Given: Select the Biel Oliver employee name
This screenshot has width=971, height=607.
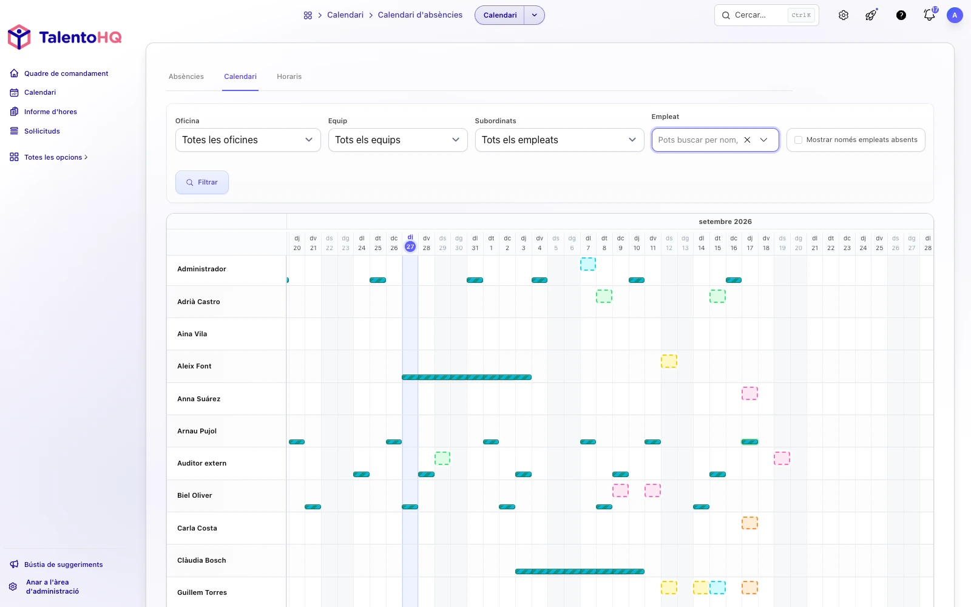Looking at the screenshot, I should [194, 495].
